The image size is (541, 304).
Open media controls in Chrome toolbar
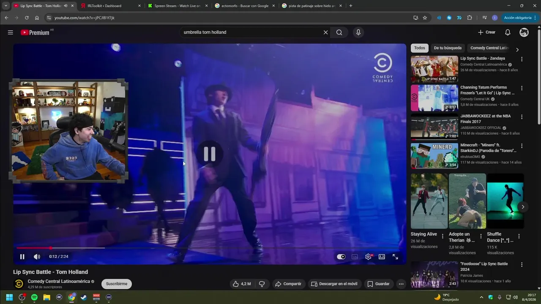tap(484, 18)
